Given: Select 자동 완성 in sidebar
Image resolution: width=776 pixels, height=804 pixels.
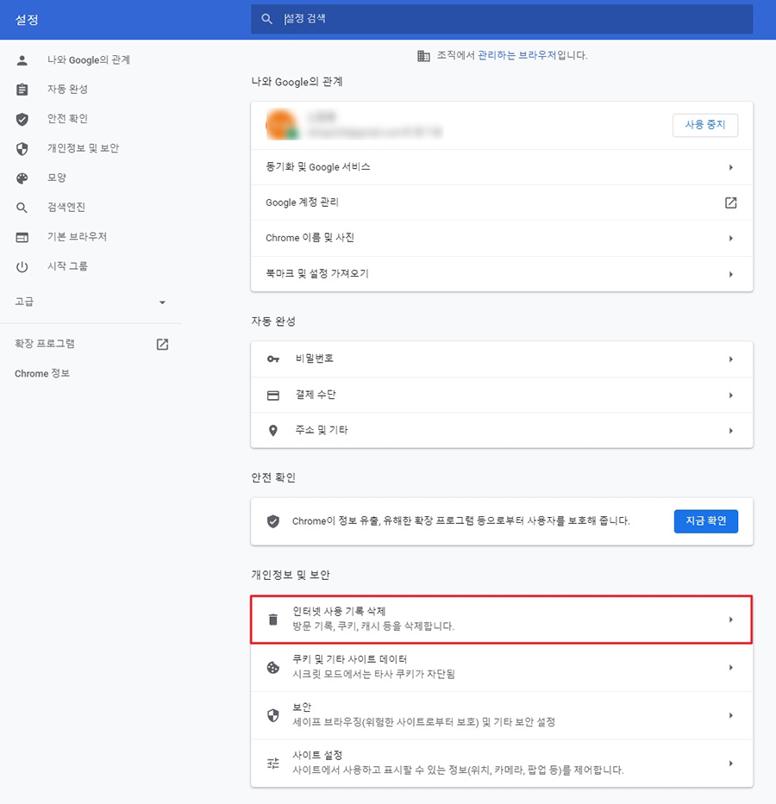Looking at the screenshot, I should (x=67, y=90).
